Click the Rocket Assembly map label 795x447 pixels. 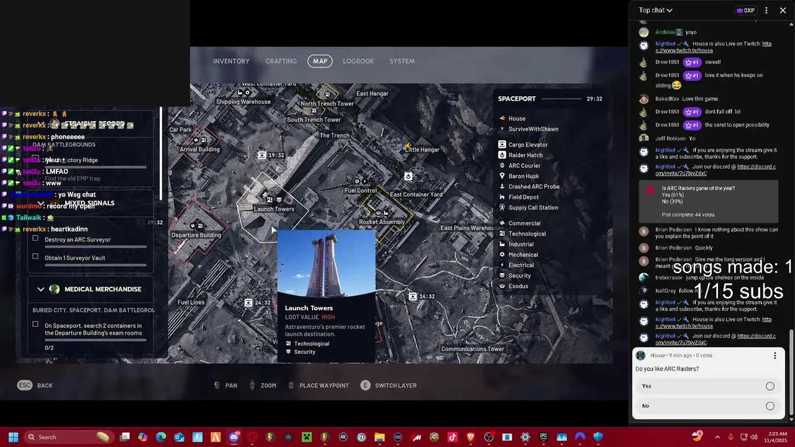click(x=382, y=222)
